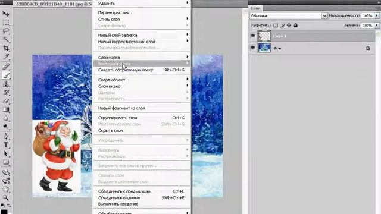This screenshot has width=381, height=214.
Task: Select the Type tool
Action: click(x=5, y=145)
